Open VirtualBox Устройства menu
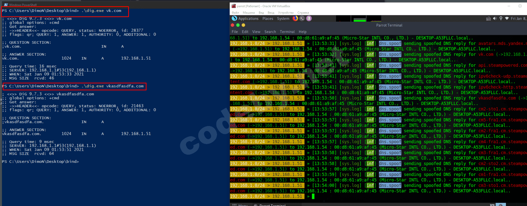The width and height of the screenshot is (527, 206). coord(286,13)
